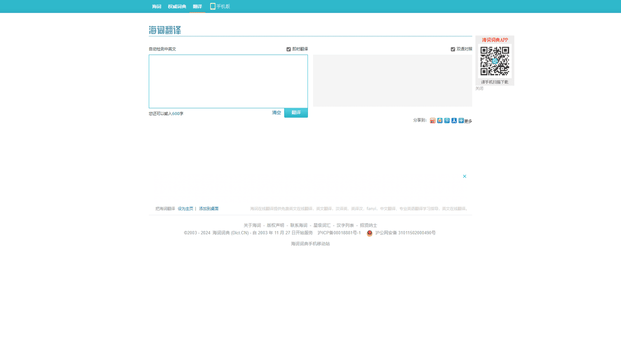Click the 您还可以输入600字 counter text
Viewport: 621px width, 349px height.
[166, 114]
